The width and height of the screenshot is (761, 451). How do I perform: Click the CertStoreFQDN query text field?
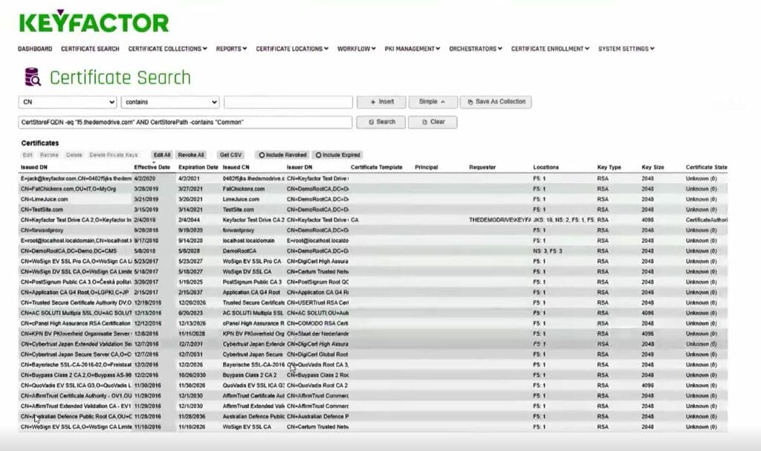[x=185, y=123]
